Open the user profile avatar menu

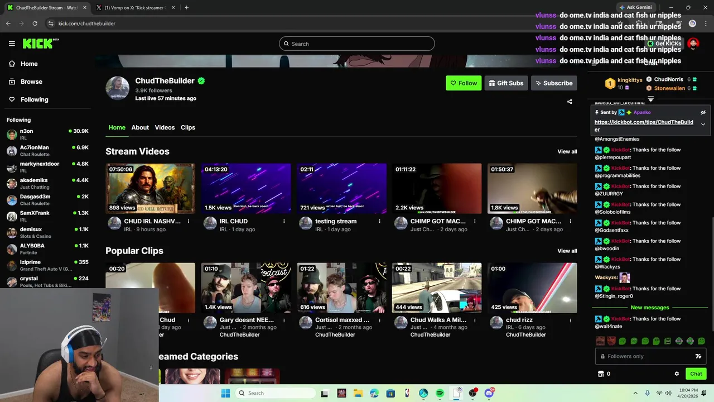(x=693, y=44)
